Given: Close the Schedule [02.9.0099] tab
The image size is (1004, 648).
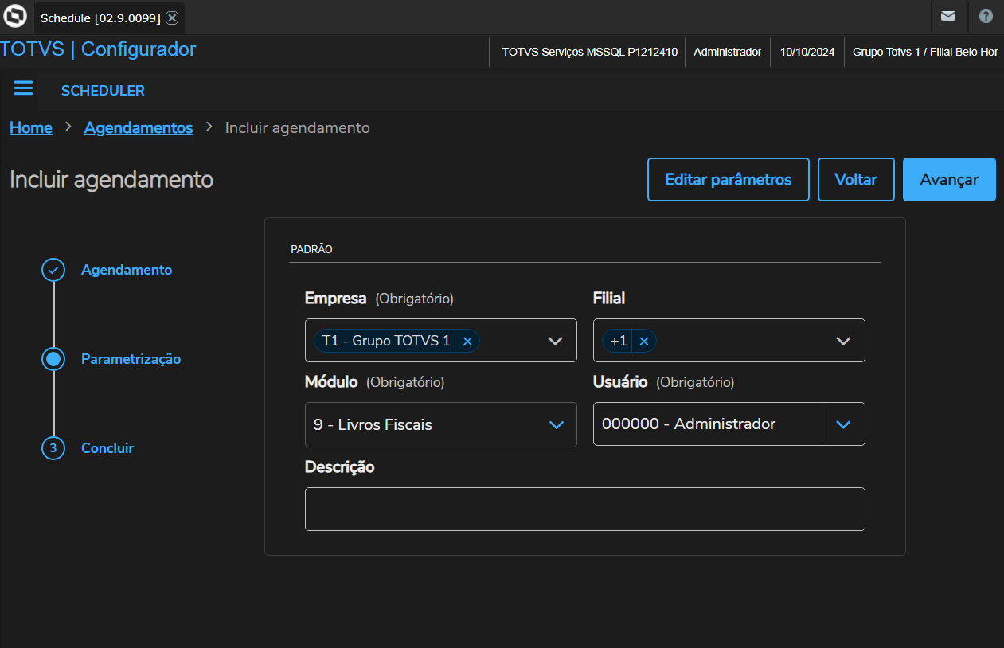Looking at the screenshot, I should 172,18.
